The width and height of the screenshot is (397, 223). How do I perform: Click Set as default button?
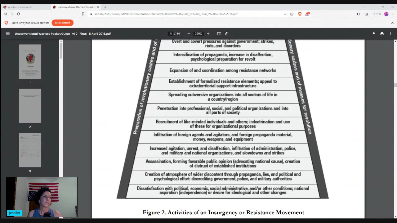click(63, 23)
